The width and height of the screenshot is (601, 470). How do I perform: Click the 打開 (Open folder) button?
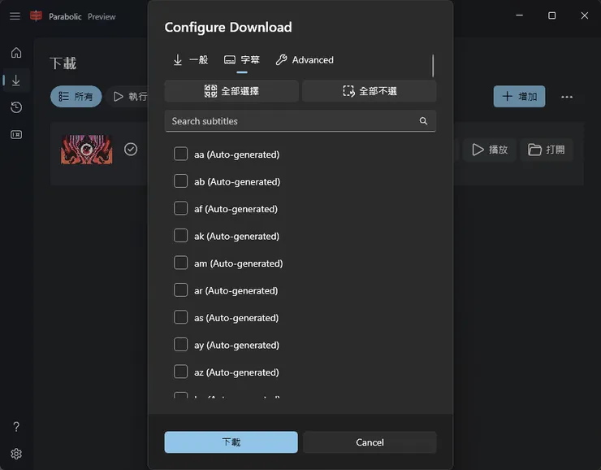point(547,150)
